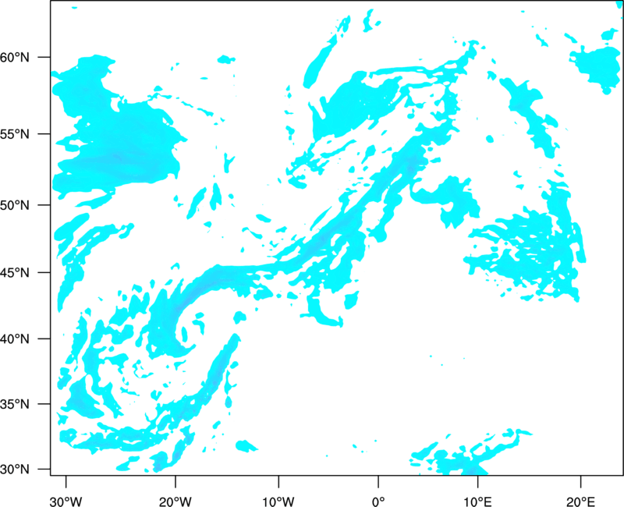Click the 35°N latitude label
The image size is (624, 507).
tap(15, 404)
